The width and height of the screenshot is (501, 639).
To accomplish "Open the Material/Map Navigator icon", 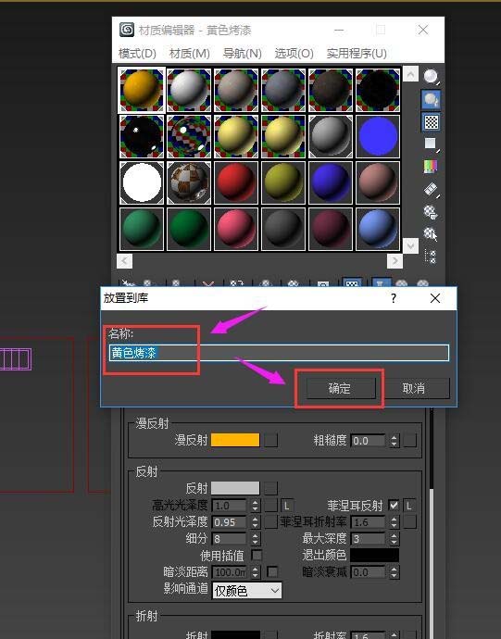I will [x=431, y=257].
